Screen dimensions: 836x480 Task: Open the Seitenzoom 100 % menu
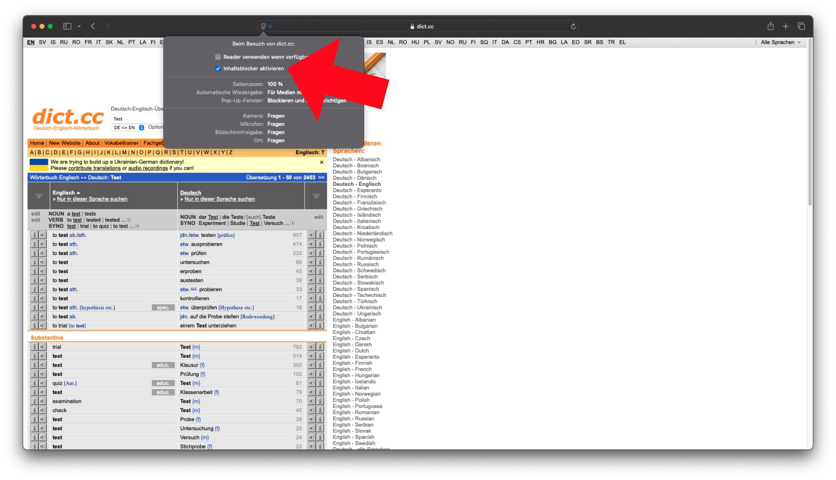click(x=275, y=84)
